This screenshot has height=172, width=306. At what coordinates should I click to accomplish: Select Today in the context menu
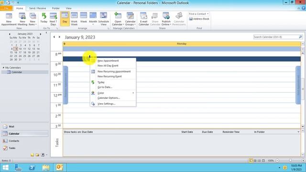click(x=101, y=82)
